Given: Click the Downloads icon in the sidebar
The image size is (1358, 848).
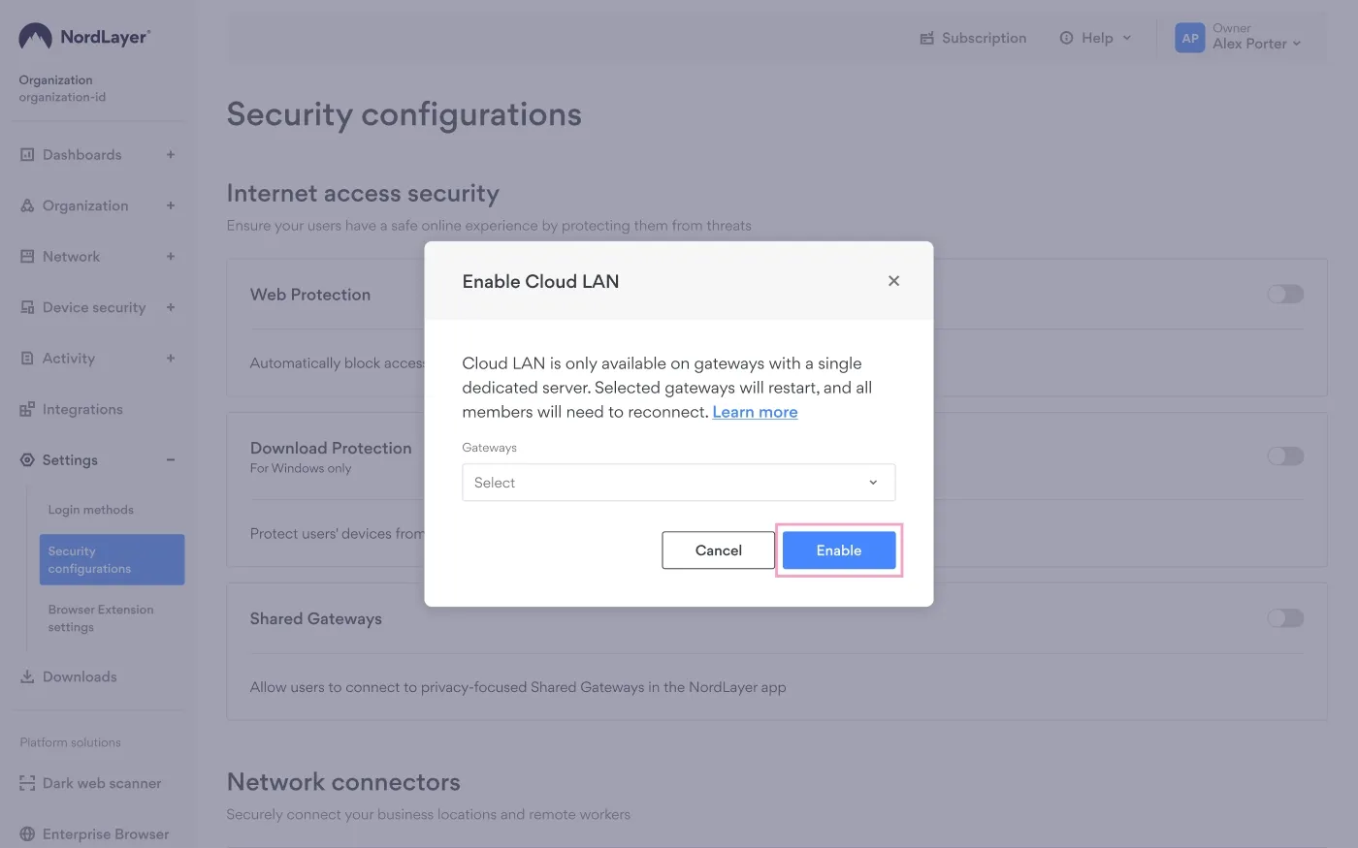Looking at the screenshot, I should point(26,675).
